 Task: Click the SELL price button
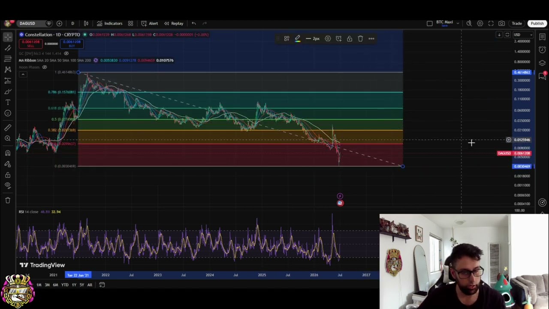(31, 43)
